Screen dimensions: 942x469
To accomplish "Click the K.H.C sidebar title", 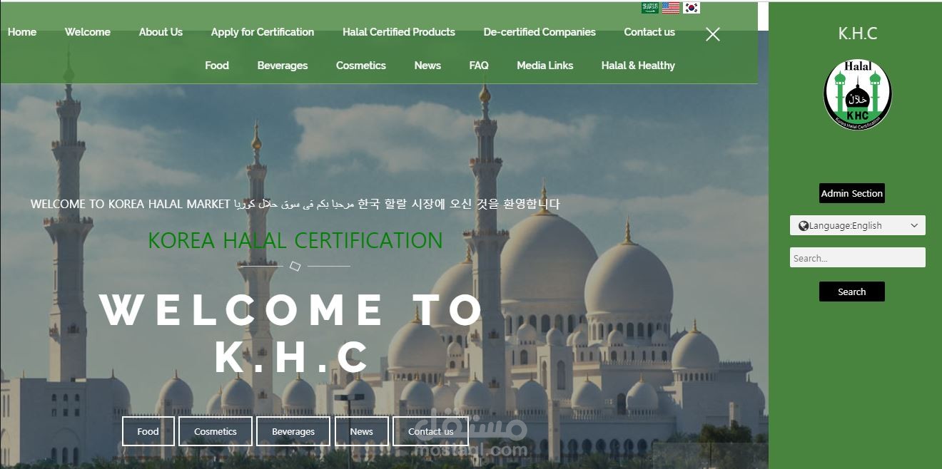I will pos(858,33).
